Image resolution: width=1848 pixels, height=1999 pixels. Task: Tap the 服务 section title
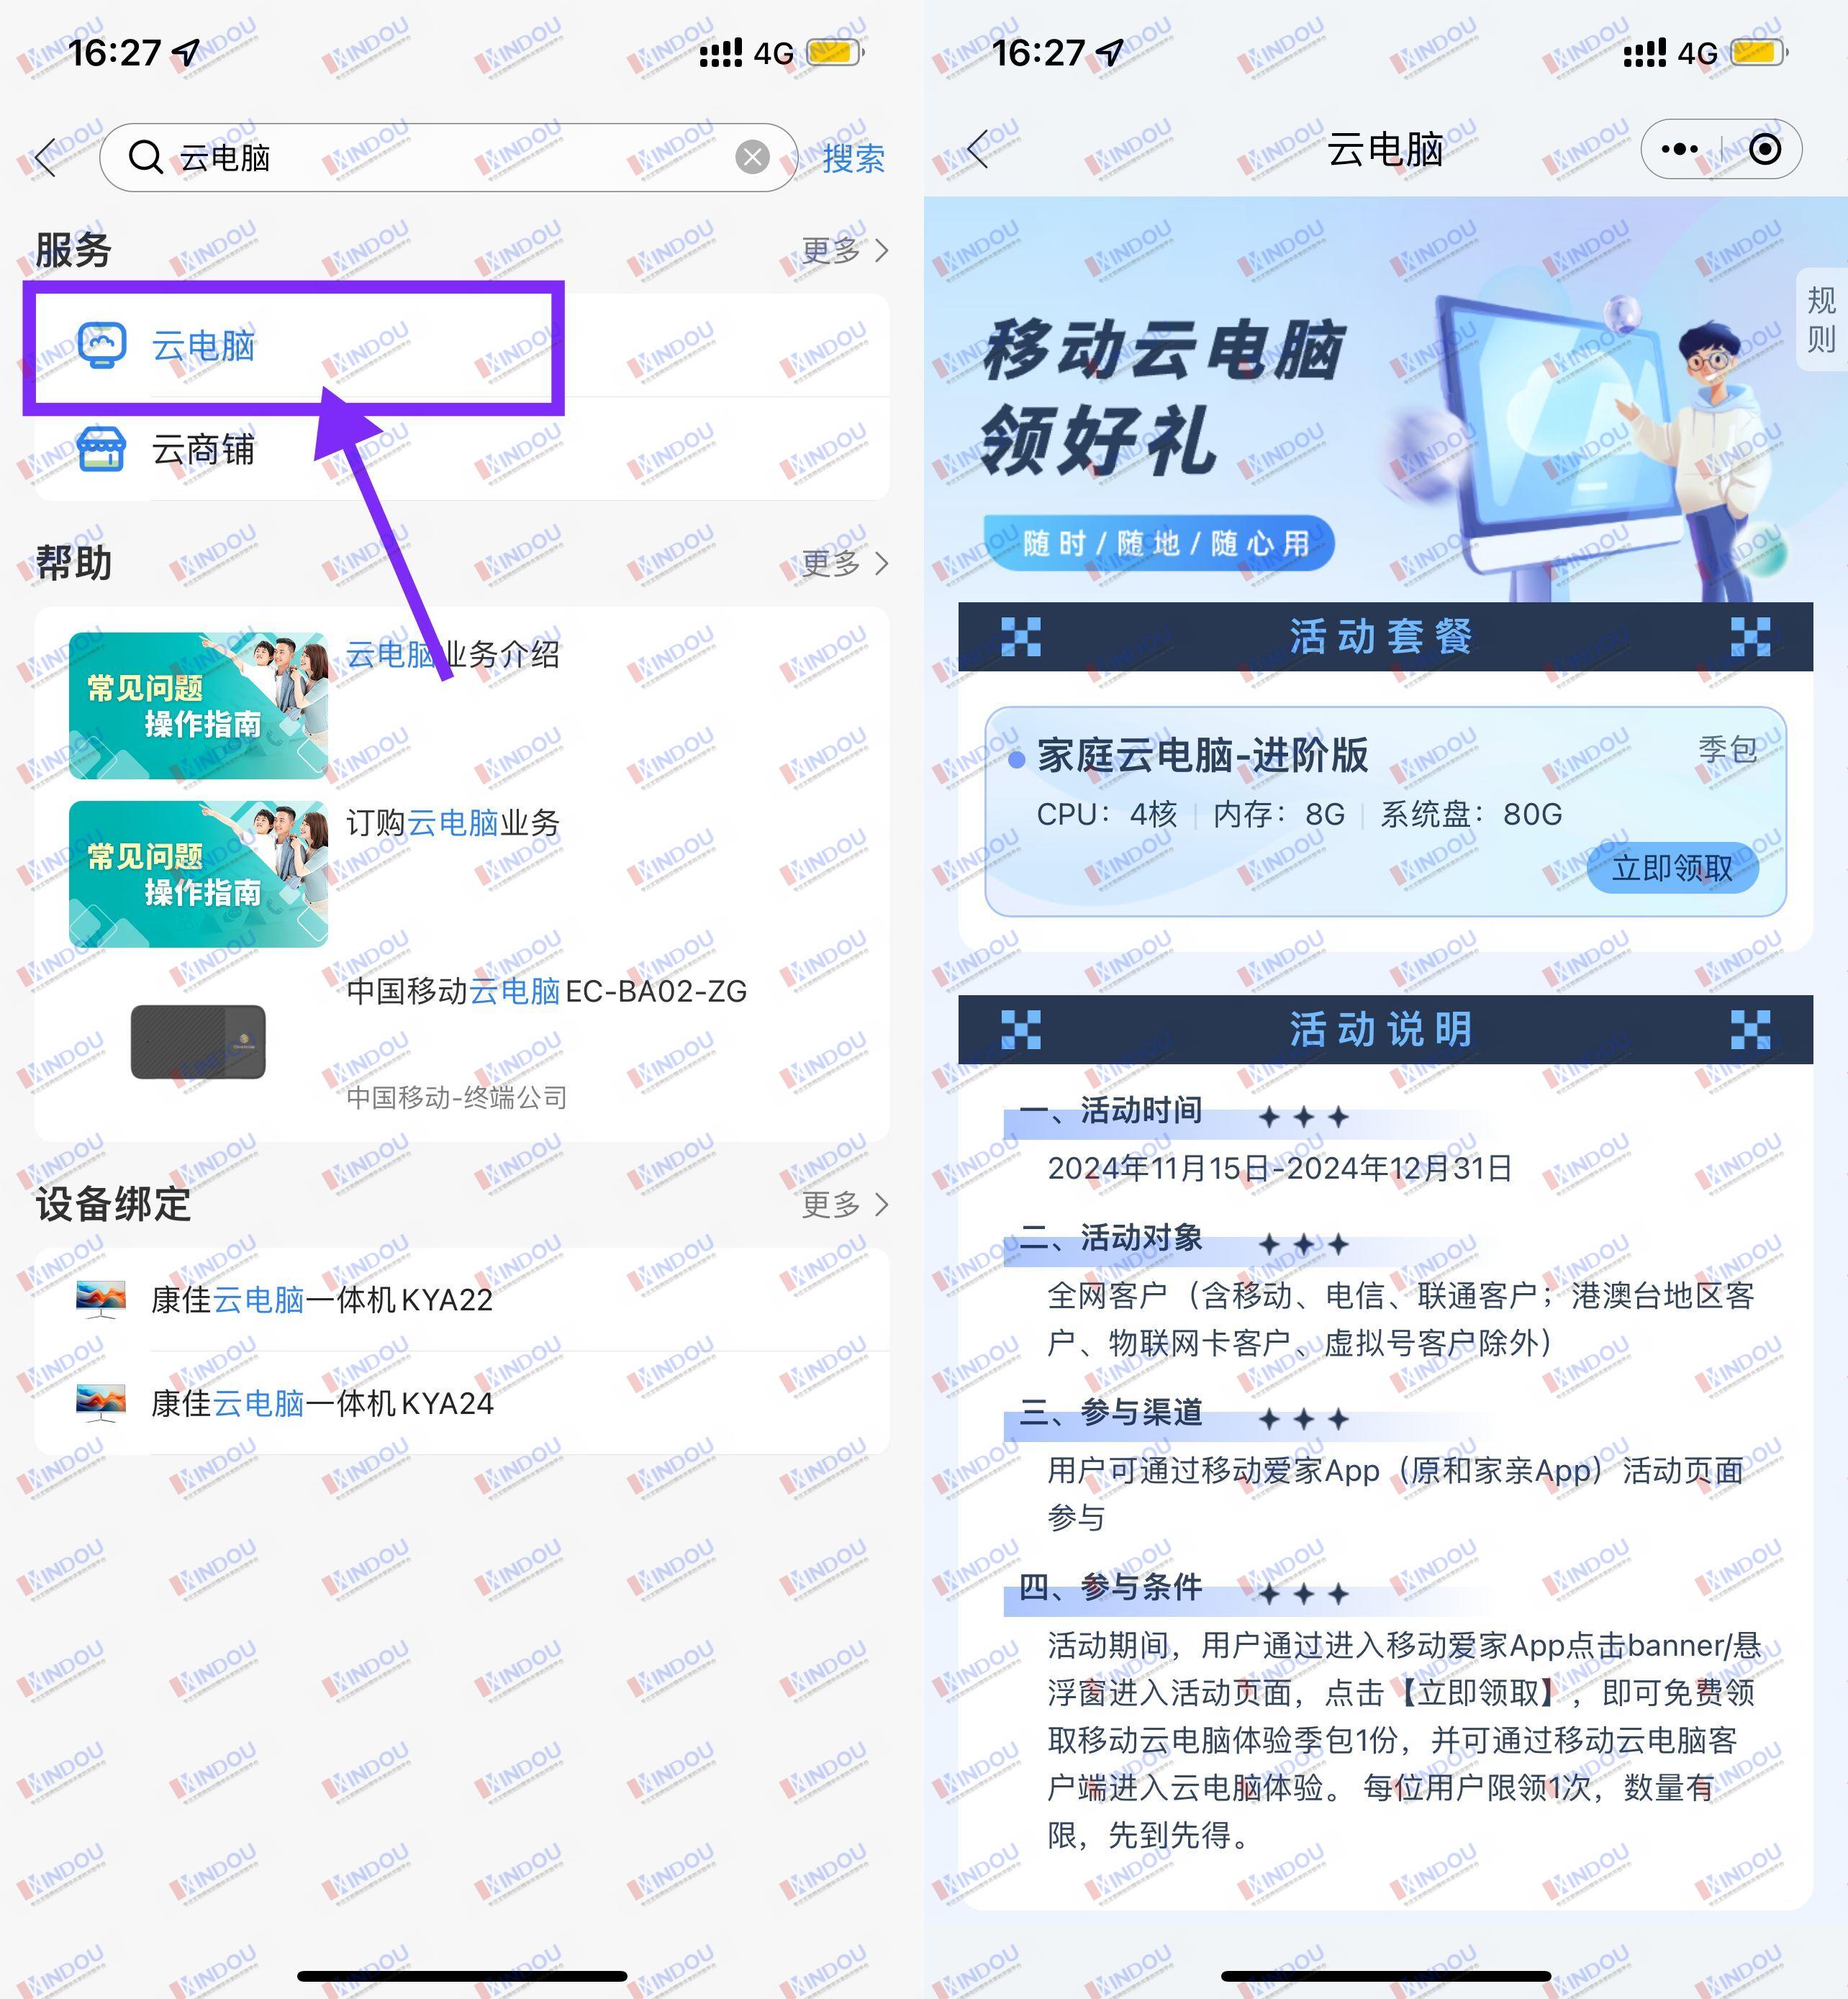[73, 250]
